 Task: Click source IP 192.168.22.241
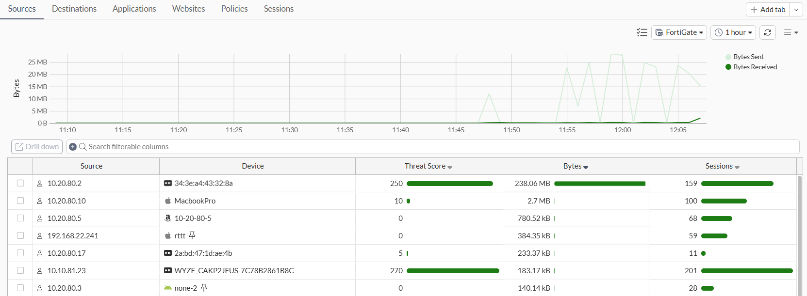(73, 236)
